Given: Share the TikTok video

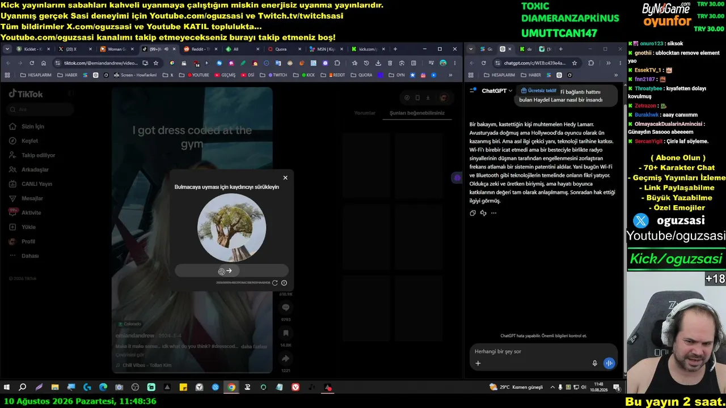Looking at the screenshot, I should [x=286, y=359].
